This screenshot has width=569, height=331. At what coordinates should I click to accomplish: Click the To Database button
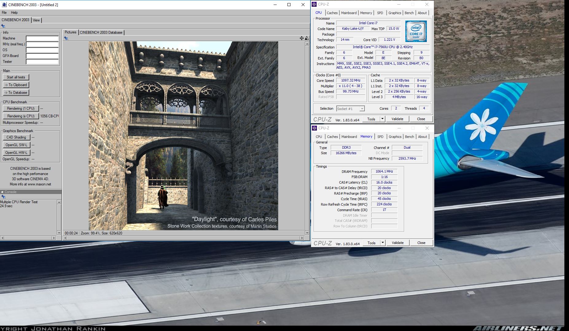pyautogui.click(x=16, y=93)
